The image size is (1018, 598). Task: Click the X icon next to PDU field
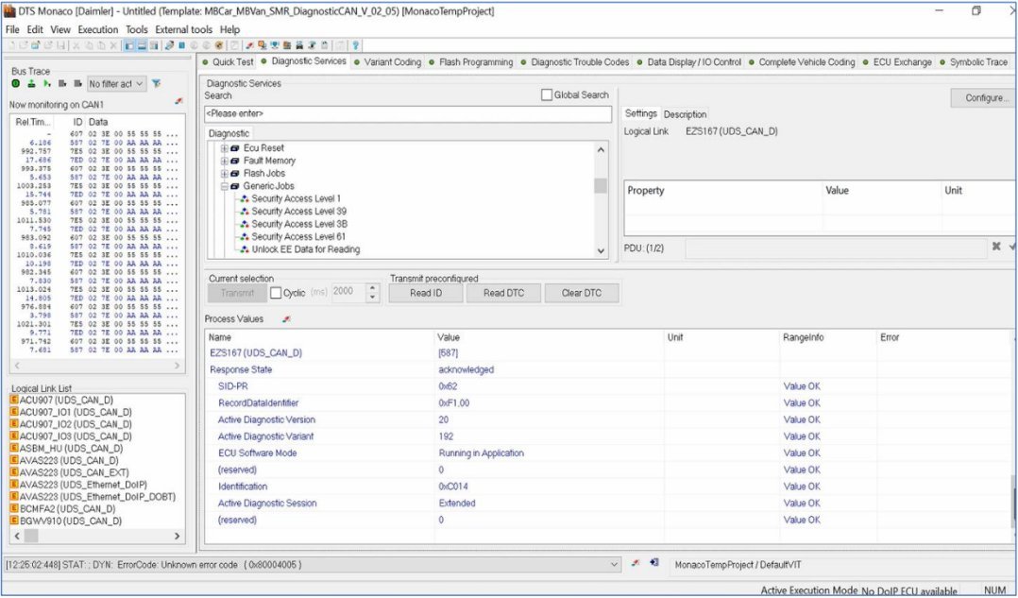pyautogui.click(x=995, y=247)
